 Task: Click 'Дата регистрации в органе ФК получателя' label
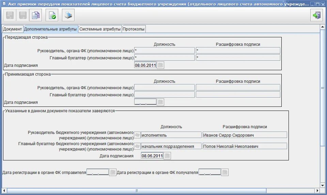157,172
